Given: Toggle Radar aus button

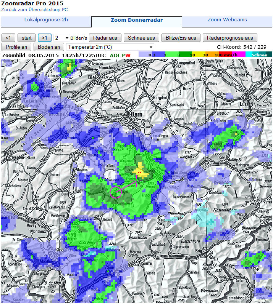Looking at the screenshot, I should pyautogui.click(x=105, y=38).
